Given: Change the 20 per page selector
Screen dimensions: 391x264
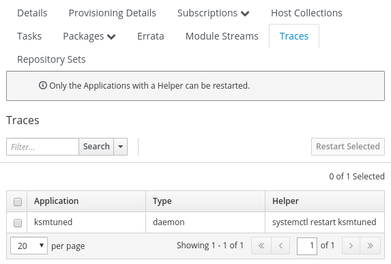Looking at the screenshot, I should click(x=29, y=246).
